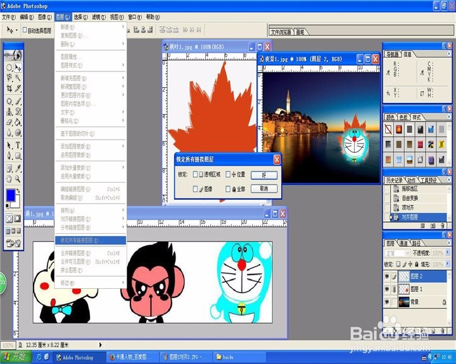Image resolution: width=456 pixels, height=364 pixels.
Task: Click the 取消 button in dialog
Action: click(263, 189)
